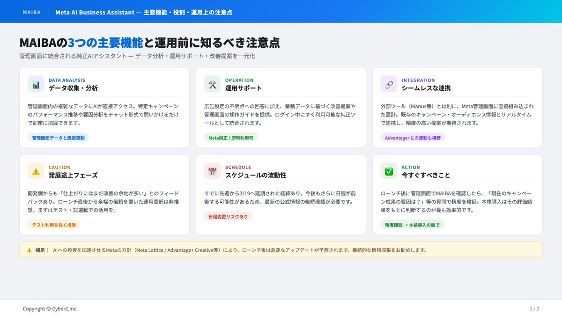Image resolution: width=562 pixels, height=316 pixels.
Task: Click the chain link icon in Integration card
Action: click(x=389, y=84)
